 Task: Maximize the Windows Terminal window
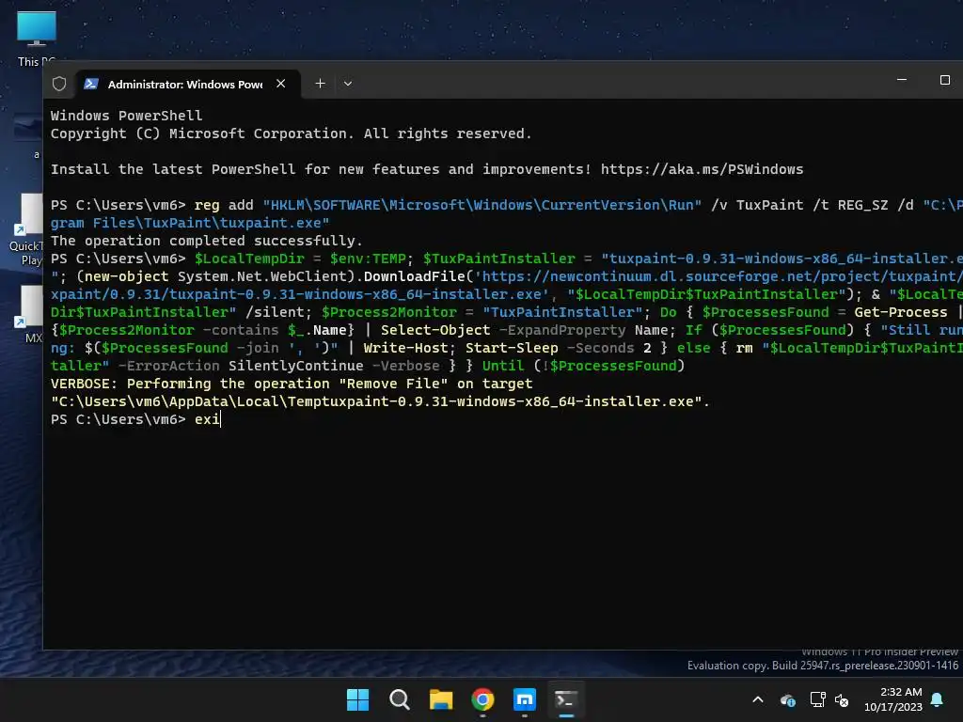[x=944, y=80]
